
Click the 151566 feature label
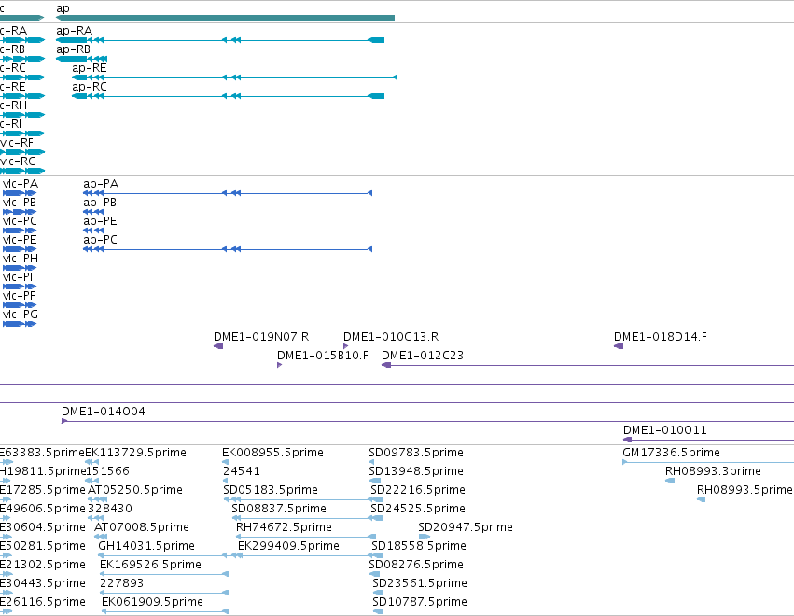(x=107, y=471)
